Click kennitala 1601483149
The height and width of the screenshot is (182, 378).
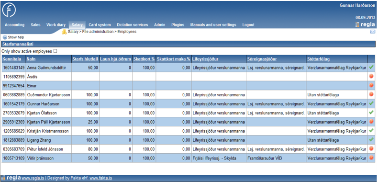click(x=13, y=68)
